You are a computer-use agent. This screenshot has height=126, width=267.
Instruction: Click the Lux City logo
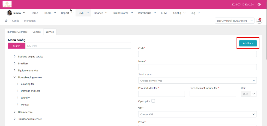(x=7, y=4)
